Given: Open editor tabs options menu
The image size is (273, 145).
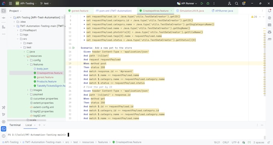Looking at the screenshot, I should (x=263, y=11).
